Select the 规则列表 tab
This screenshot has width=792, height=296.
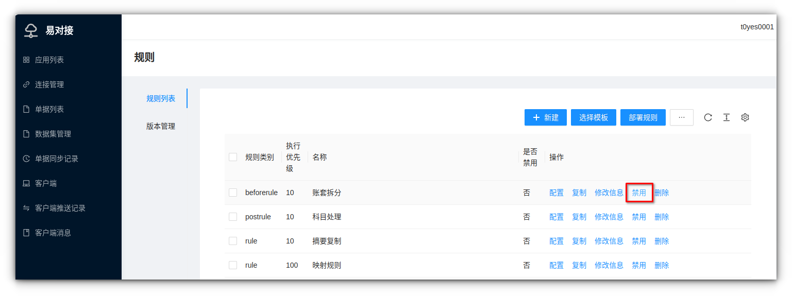[x=161, y=98]
